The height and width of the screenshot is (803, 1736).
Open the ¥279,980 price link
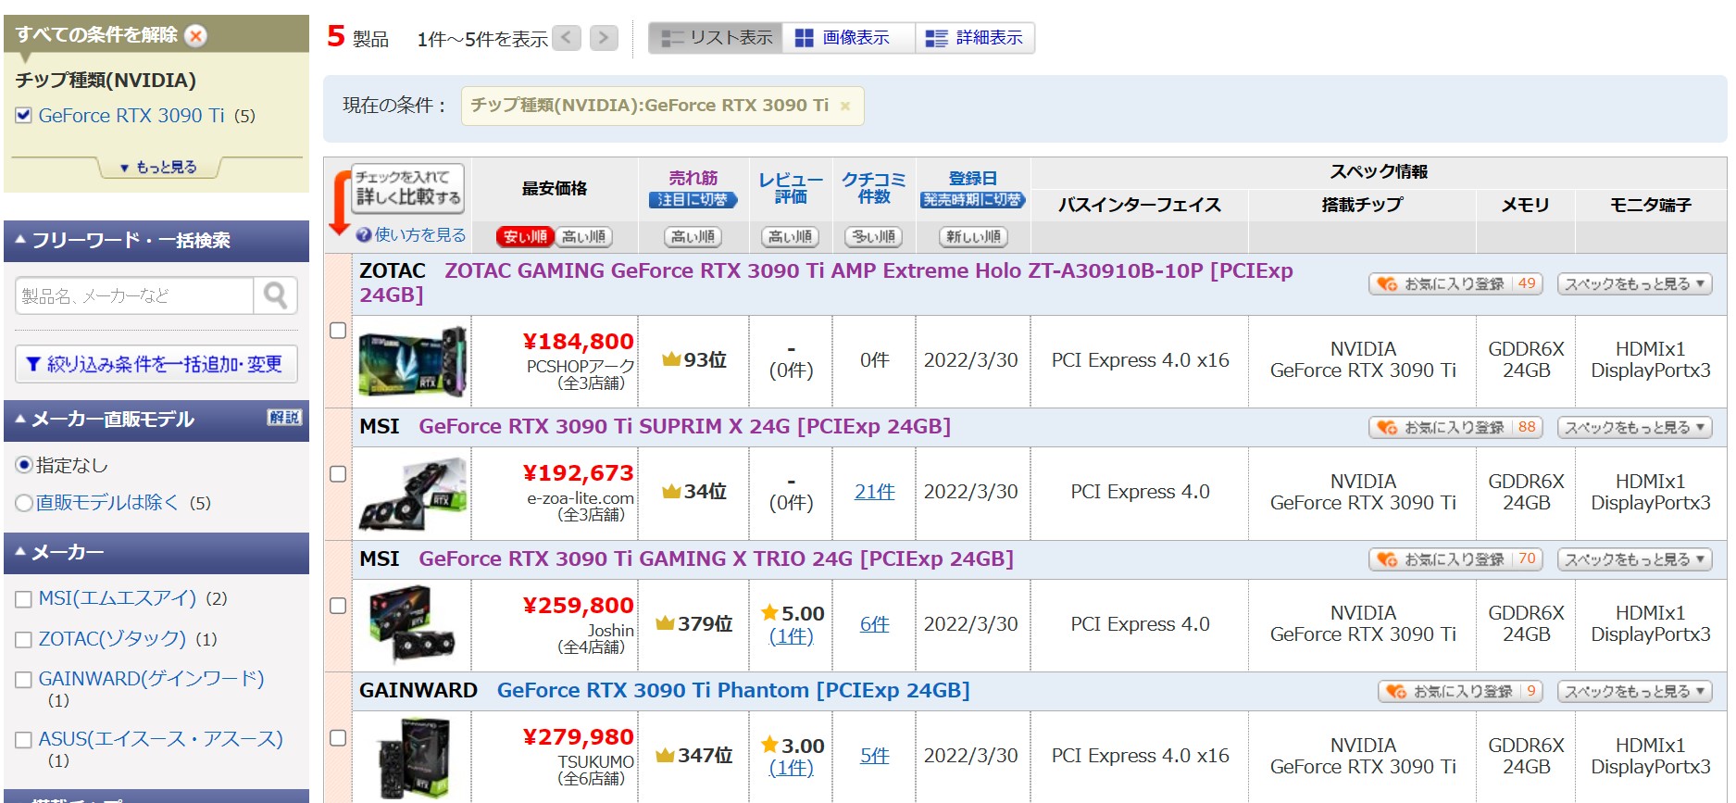pyautogui.click(x=579, y=737)
